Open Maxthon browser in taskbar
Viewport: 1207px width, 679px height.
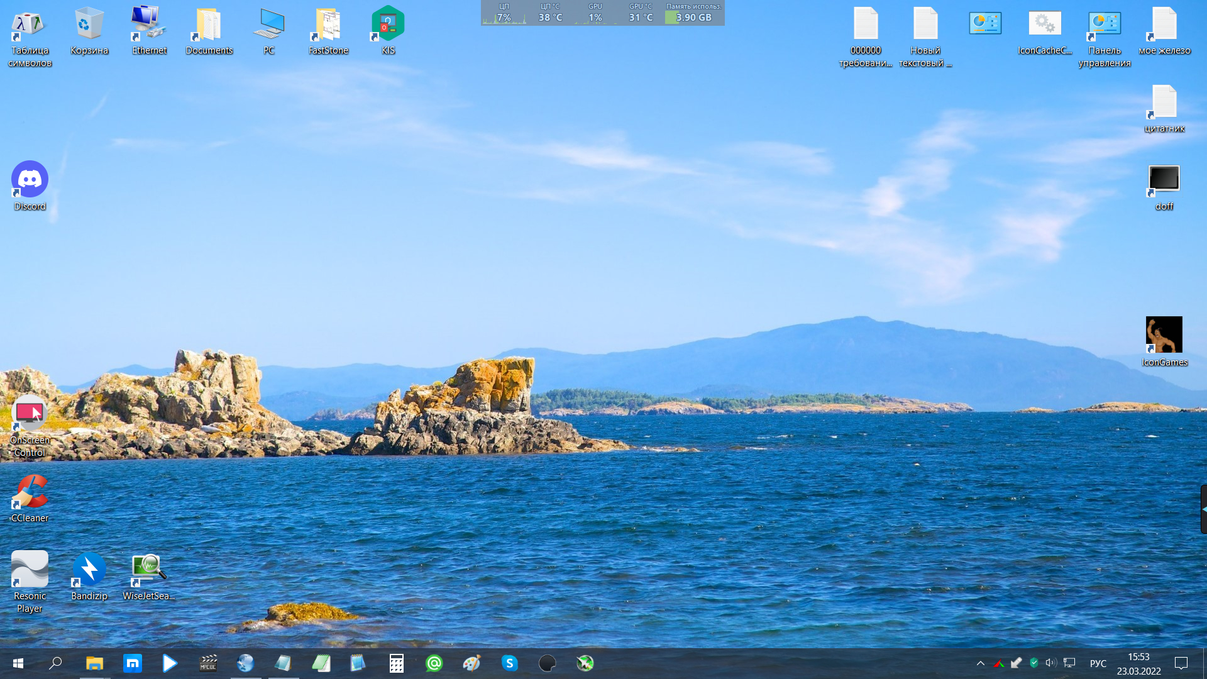(x=133, y=663)
